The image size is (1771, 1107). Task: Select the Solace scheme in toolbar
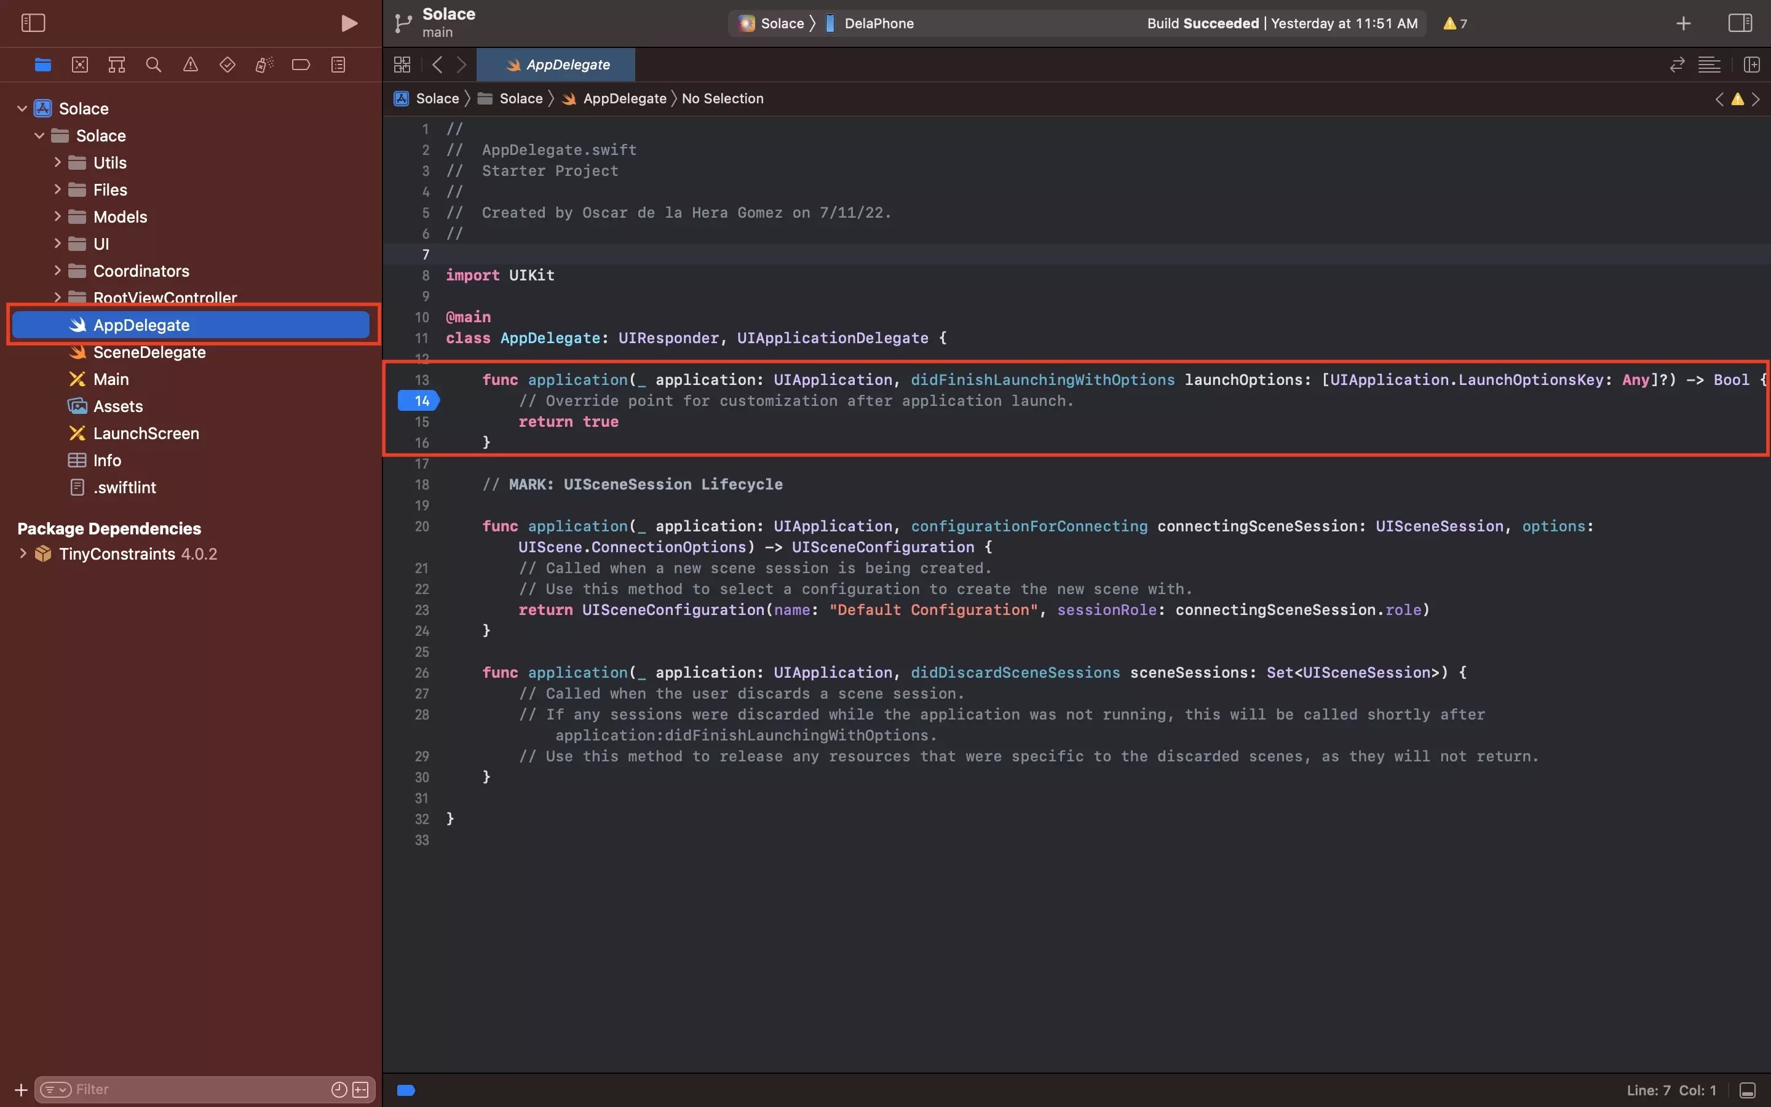click(x=773, y=23)
